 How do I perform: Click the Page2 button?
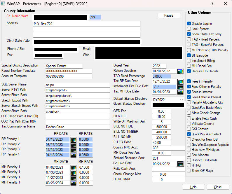click(169, 15)
